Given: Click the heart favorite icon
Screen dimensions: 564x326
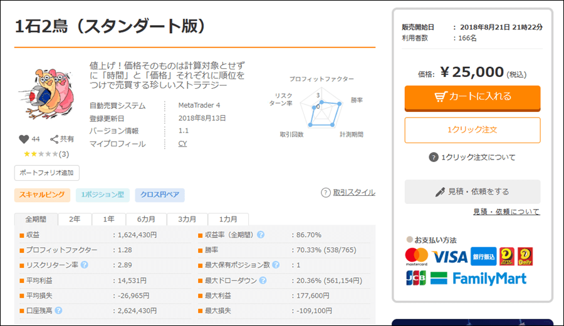Looking at the screenshot, I should 24,139.
